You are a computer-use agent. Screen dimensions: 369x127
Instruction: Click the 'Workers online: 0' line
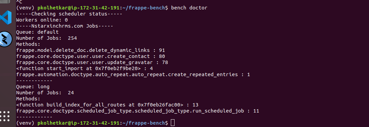pyautogui.click(x=42, y=20)
